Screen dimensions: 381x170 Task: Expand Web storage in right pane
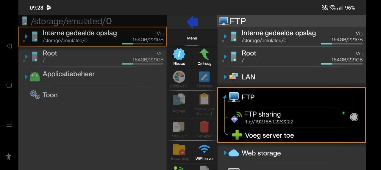point(225,153)
